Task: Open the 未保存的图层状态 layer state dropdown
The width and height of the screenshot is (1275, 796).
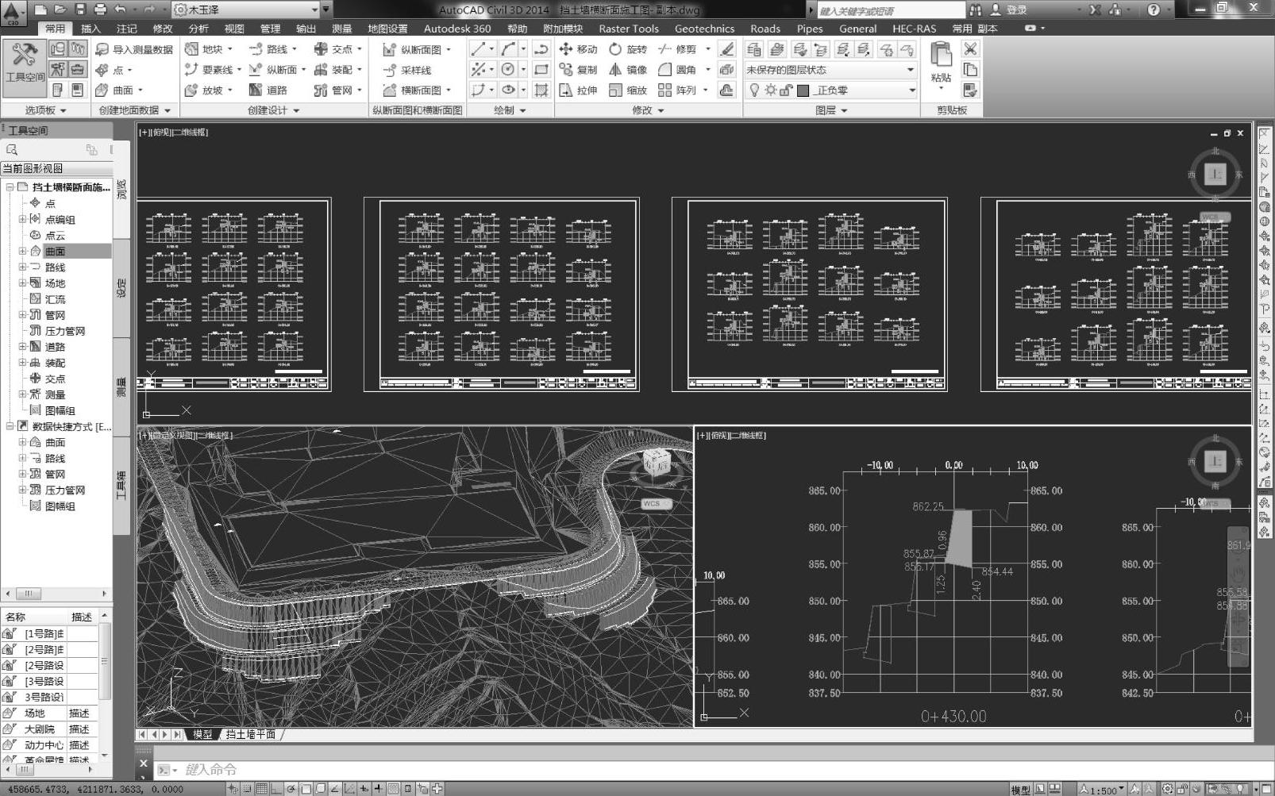Action: (830, 70)
